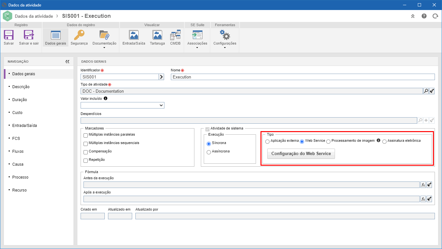The image size is (442, 249).
Task: Toggle Compensação checkbox
Action: [85, 152]
